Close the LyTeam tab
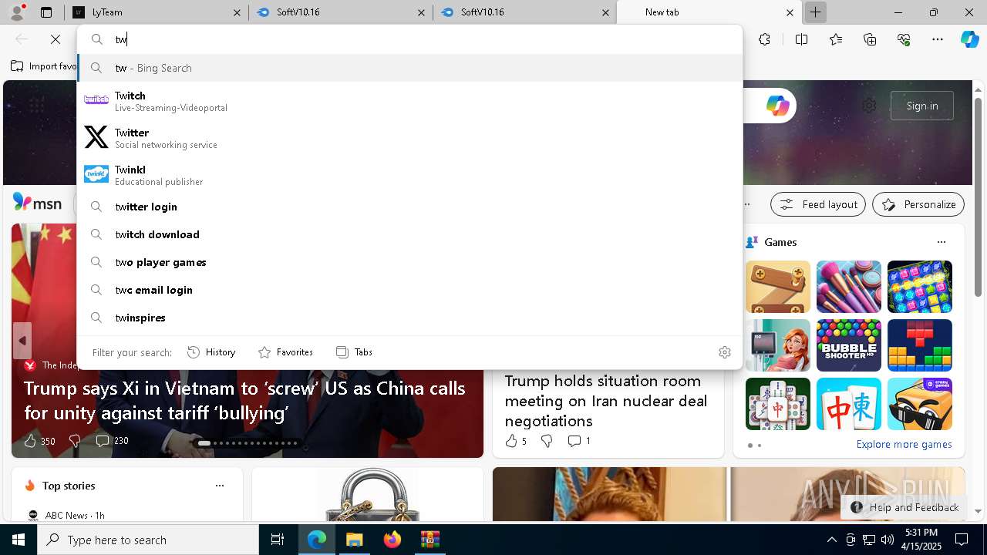The height and width of the screenshot is (555, 987). pos(237,12)
